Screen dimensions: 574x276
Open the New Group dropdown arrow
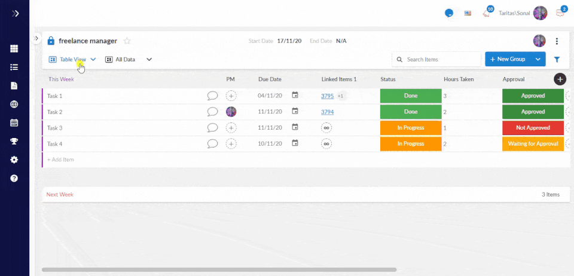point(538,59)
